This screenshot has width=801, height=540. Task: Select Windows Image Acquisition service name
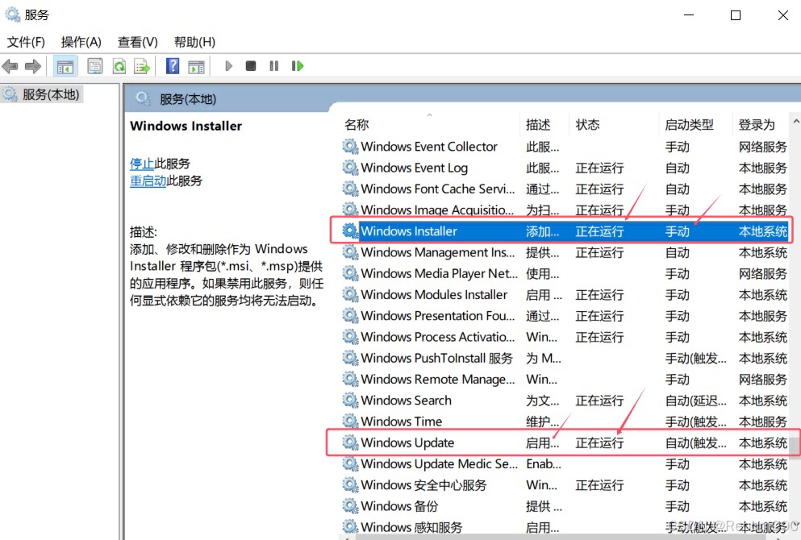coord(438,210)
